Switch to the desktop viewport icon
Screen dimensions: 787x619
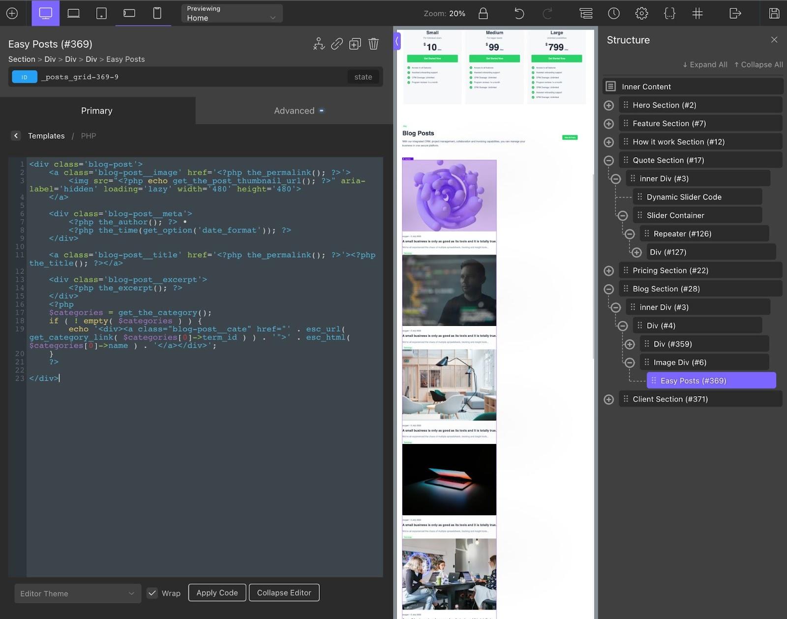[x=46, y=13]
